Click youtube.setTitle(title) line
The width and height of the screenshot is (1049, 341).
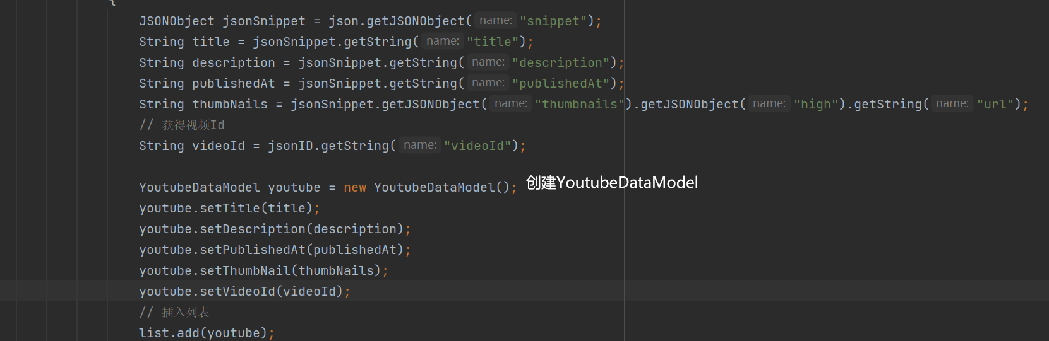[x=230, y=208]
